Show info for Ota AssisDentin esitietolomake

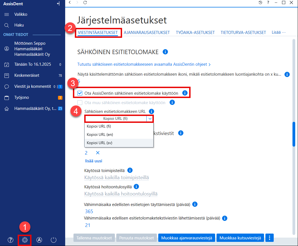point(185,93)
